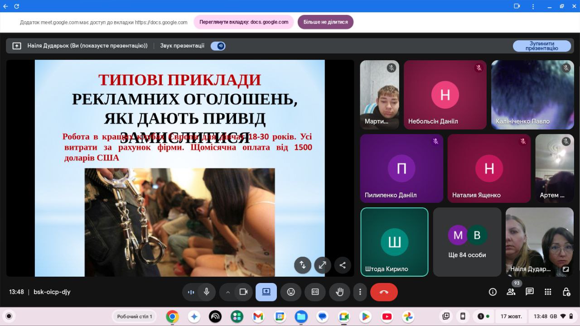Turn on closed captions
The image size is (580, 326).
(x=315, y=292)
